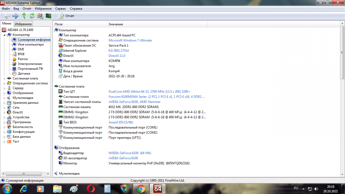
Task: Expand the Тест tree node
Action: point(4,142)
